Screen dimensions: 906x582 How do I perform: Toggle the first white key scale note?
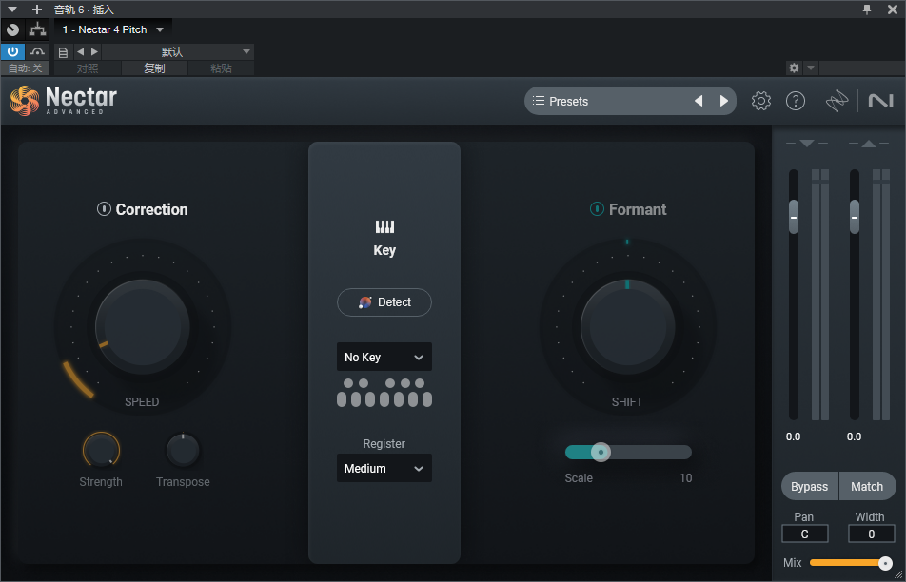pyautogui.click(x=342, y=399)
